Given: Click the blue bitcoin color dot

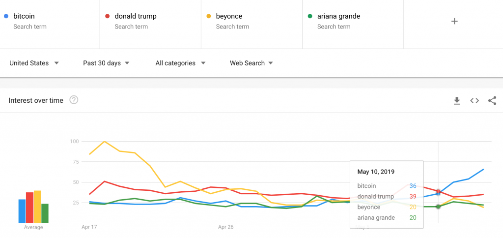Looking at the screenshot, I should (x=6, y=16).
